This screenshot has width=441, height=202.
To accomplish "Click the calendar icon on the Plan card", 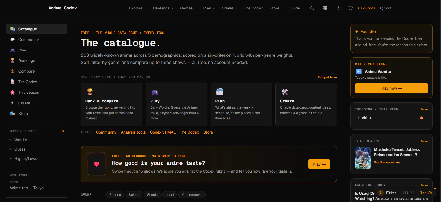I will coord(220,92).
